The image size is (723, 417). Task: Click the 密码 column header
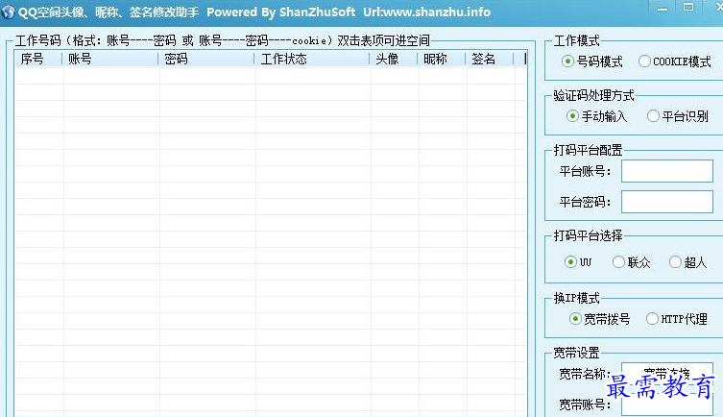[206, 59]
